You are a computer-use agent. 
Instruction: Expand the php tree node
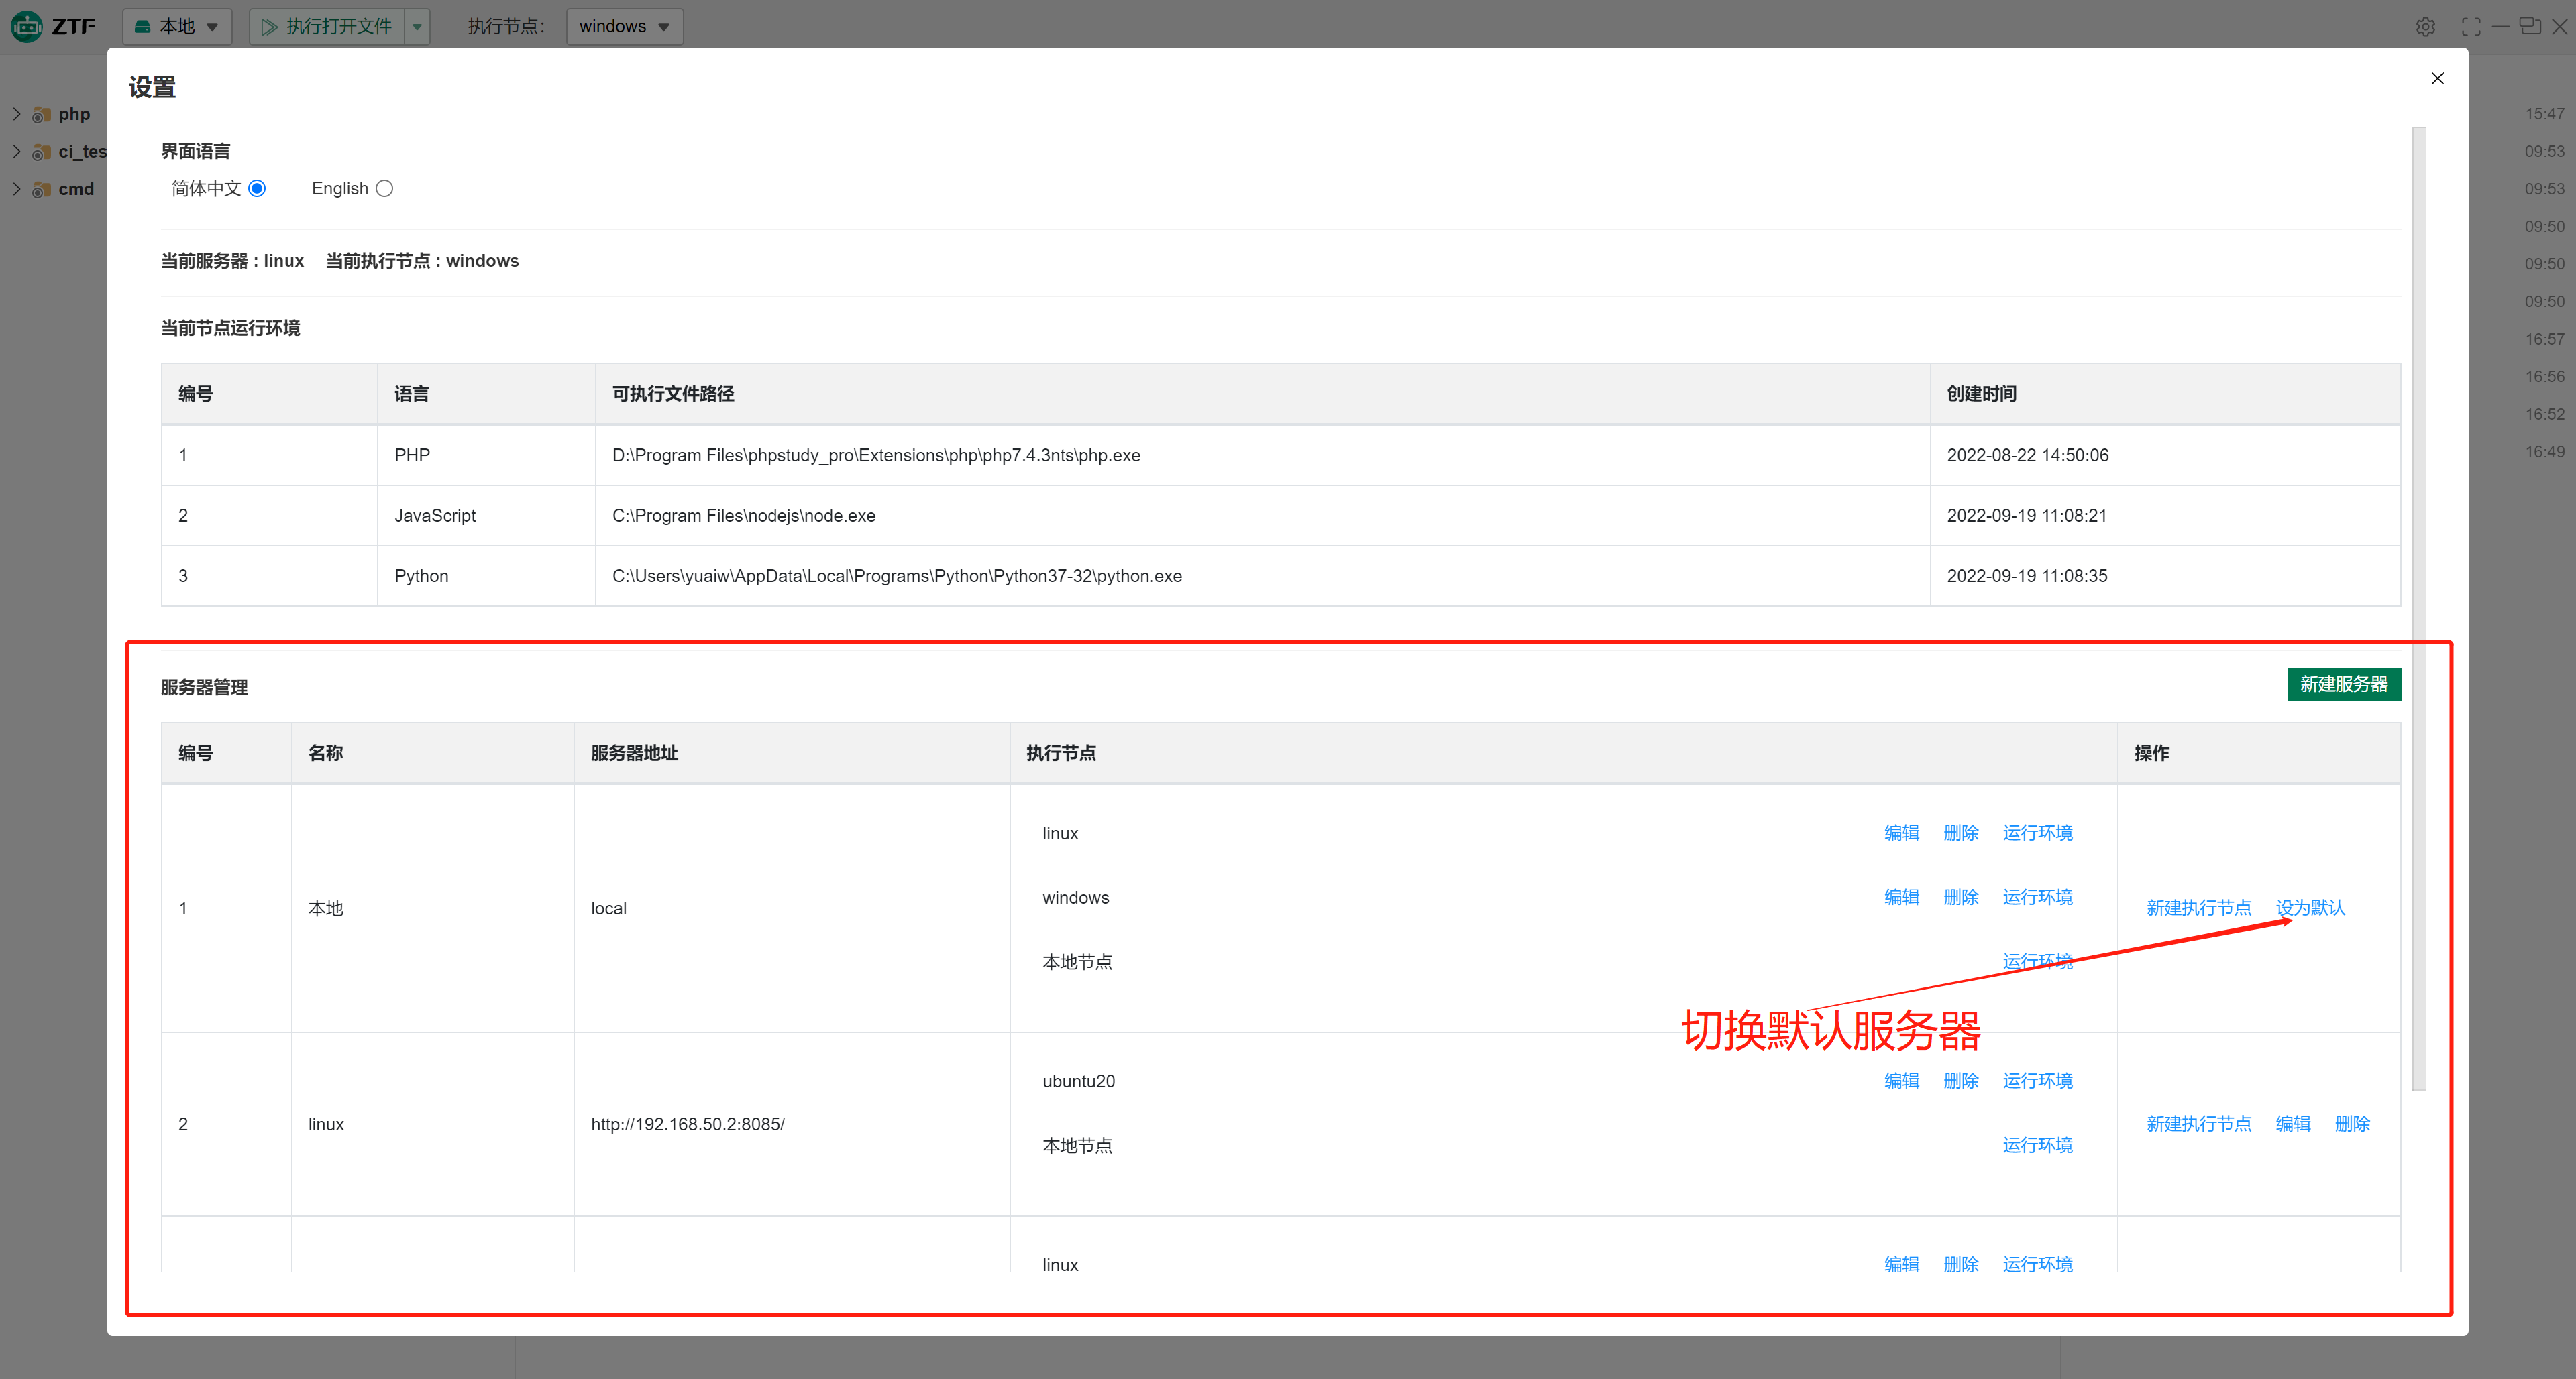16,114
